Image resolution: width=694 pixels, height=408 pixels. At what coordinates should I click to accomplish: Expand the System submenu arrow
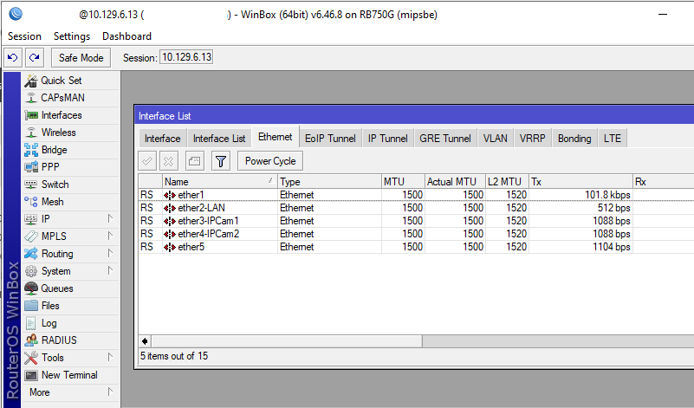click(x=110, y=270)
